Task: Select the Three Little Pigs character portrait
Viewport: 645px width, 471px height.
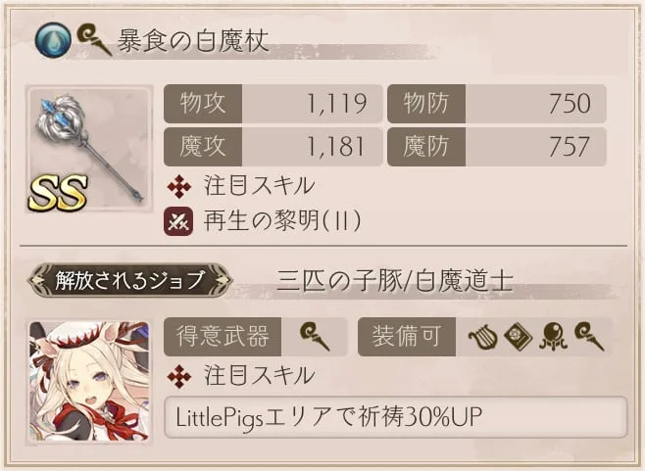Action: pyautogui.click(x=89, y=382)
